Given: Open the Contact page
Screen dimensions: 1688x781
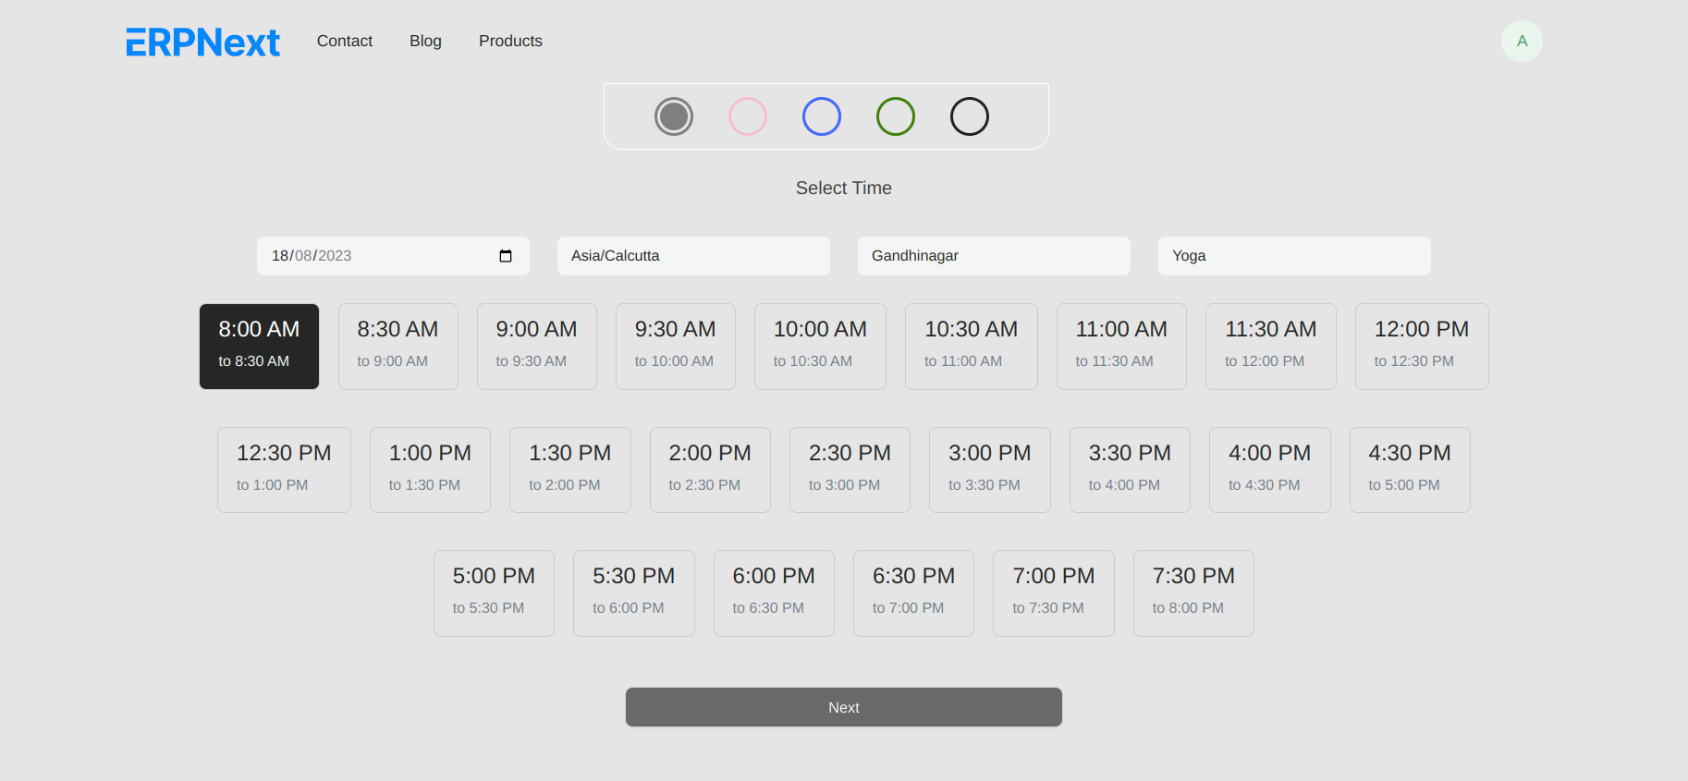Looking at the screenshot, I should [x=345, y=41].
